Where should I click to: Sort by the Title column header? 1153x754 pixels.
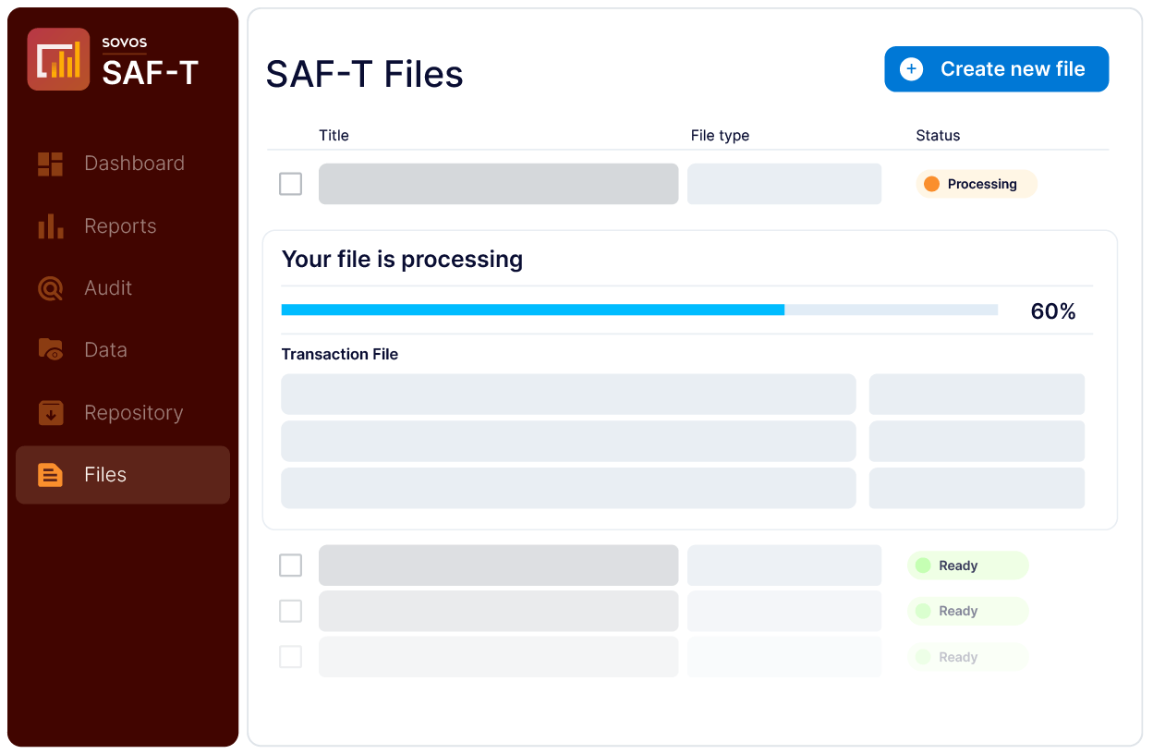click(334, 136)
